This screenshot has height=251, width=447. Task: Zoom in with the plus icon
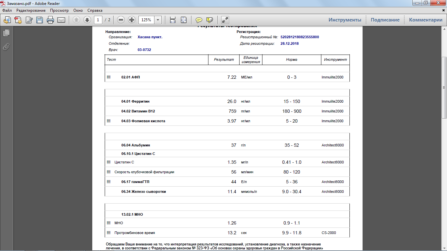tap(132, 20)
